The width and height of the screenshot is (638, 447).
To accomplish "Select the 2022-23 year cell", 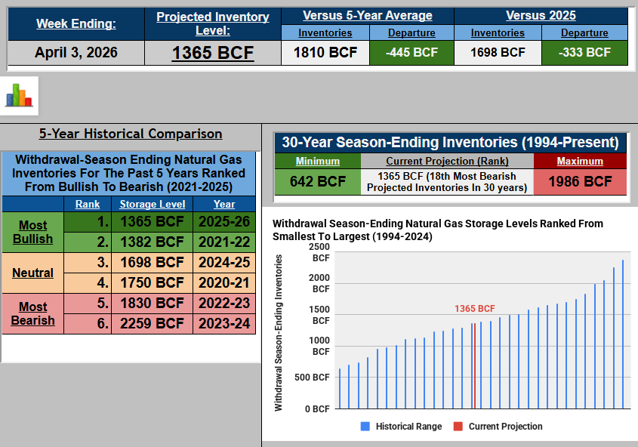I will click(224, 303).
